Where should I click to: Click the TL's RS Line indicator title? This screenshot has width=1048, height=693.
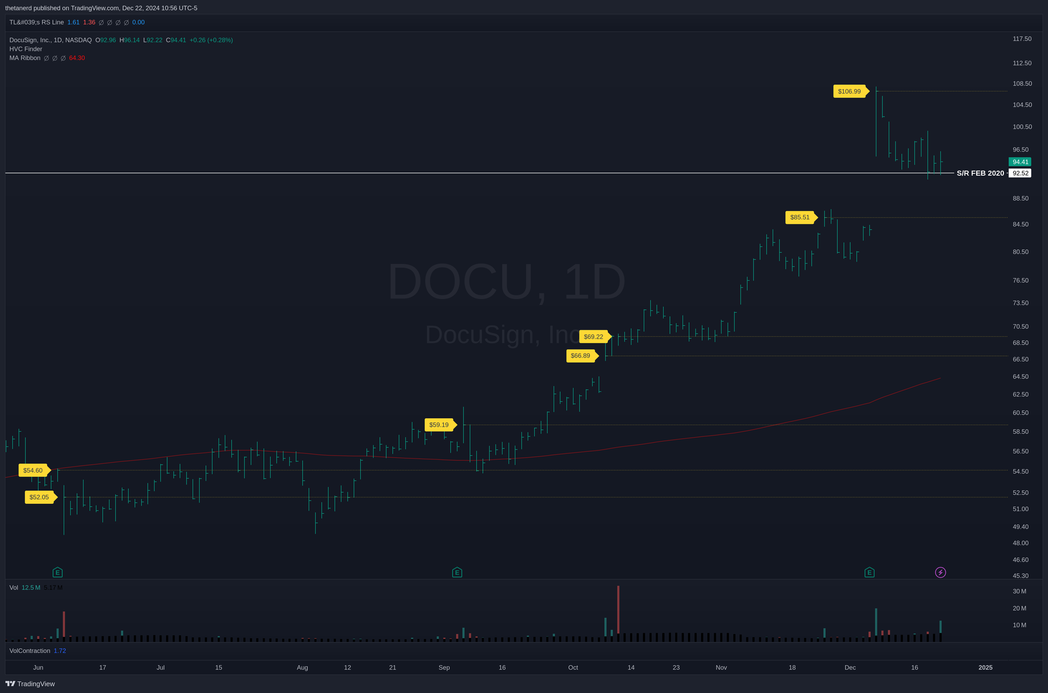tap(37, 23)
